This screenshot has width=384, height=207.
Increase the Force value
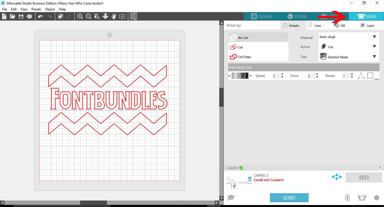[317, 74]
